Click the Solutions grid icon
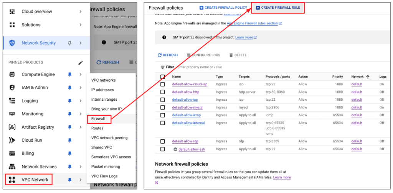Screen dimensions: 393x193 [12, 25]
